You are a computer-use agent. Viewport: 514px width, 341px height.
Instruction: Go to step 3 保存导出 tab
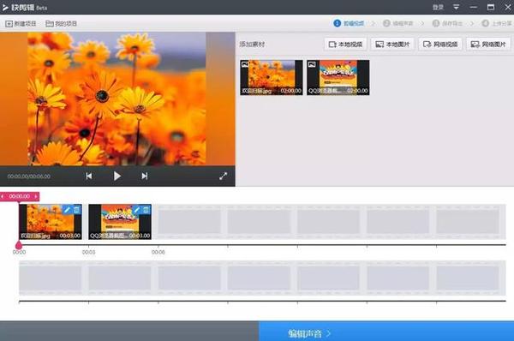pyautogui.click(x=447, y=23)
